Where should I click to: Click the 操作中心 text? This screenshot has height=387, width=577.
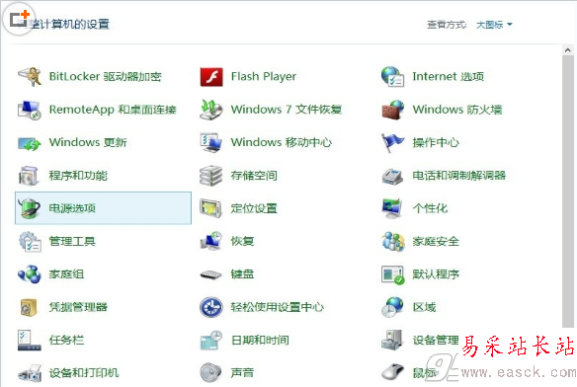(x=436, y=142)
